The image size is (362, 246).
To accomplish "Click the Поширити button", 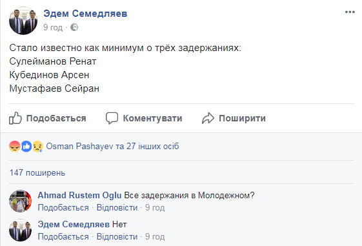I will [x=234, y=118].
